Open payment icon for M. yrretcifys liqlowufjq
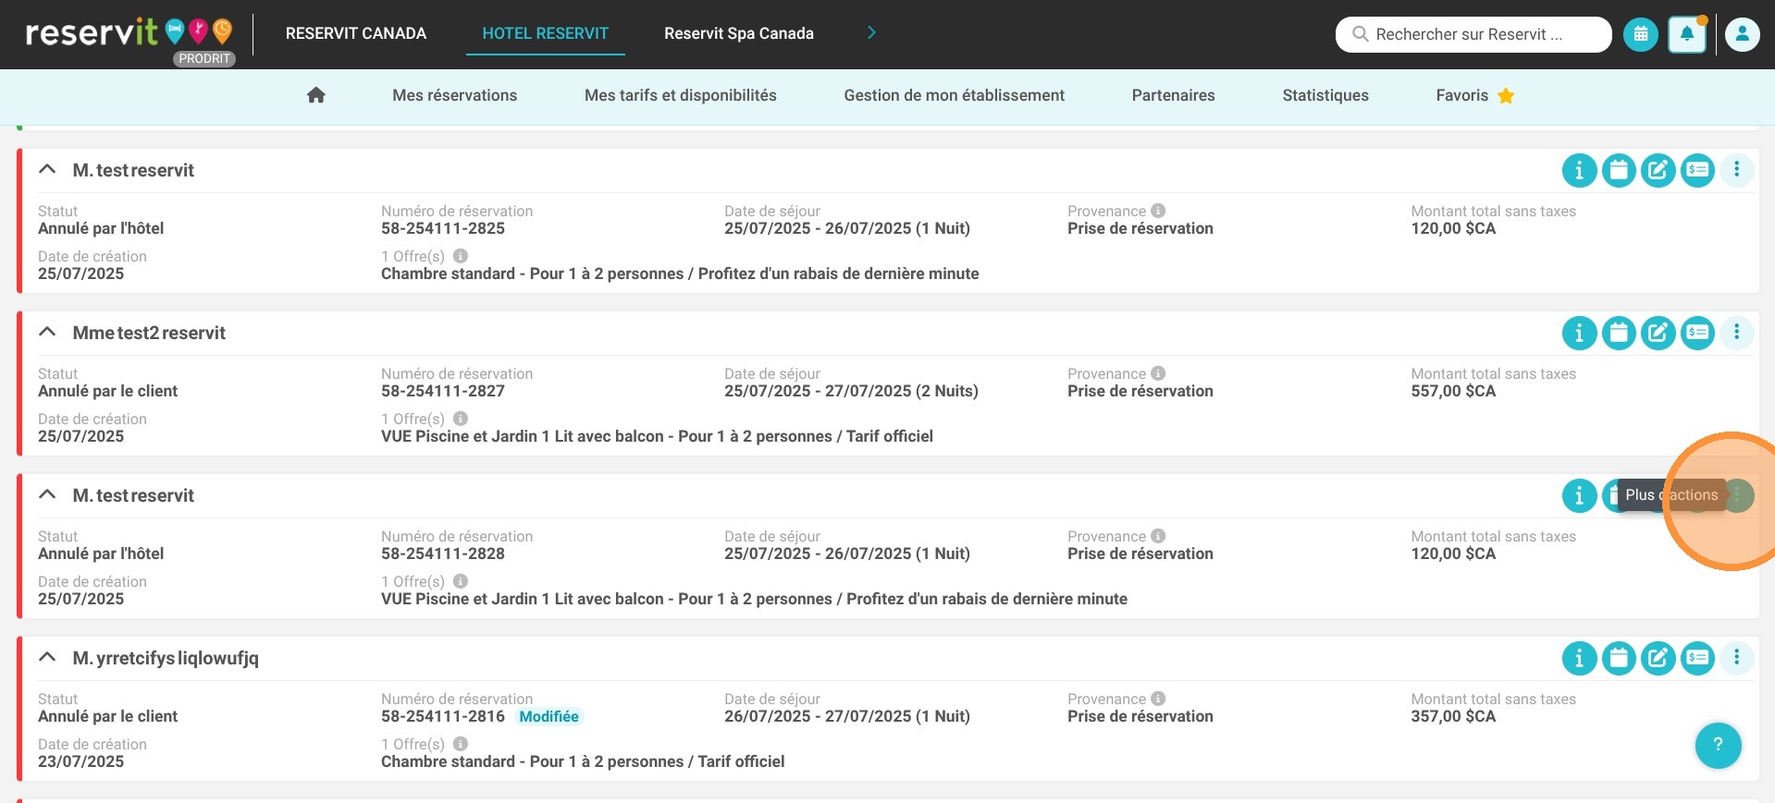The width and height of the screenshot is (1775, 803). click(x=1698, y=658)
